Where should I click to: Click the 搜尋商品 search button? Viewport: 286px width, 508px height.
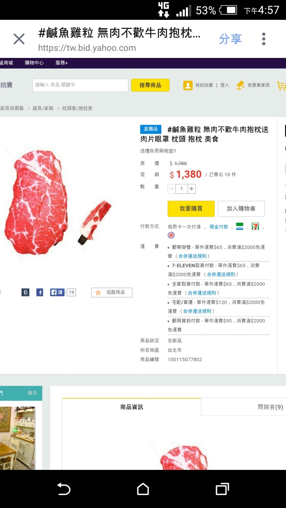[150, 85]
